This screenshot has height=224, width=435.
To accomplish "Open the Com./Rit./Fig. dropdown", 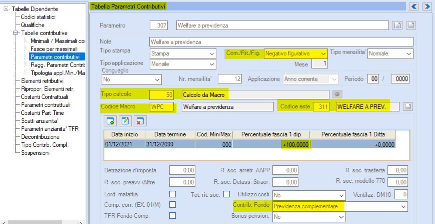I will [x=295, y=54].
